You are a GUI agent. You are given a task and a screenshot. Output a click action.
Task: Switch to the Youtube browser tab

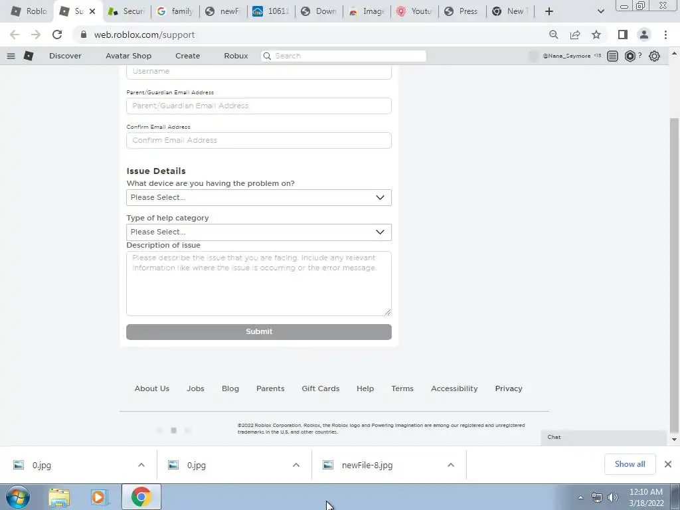(414, 11)
